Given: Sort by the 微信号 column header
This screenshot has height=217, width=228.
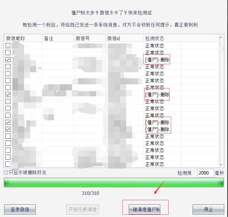Looking at the screenshot, I should pyautogui.click(x=90, y=38).
